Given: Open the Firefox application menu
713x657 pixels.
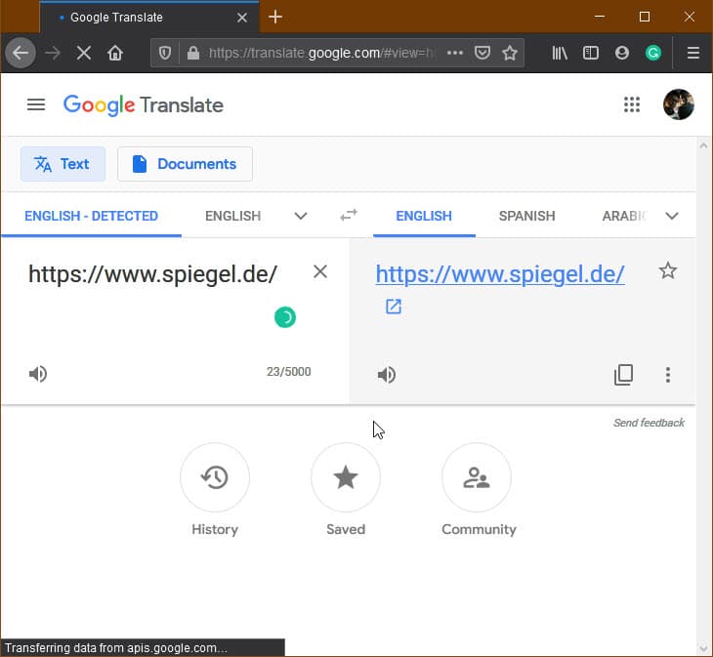Looking at the screenshot, I should coord(693,53).
